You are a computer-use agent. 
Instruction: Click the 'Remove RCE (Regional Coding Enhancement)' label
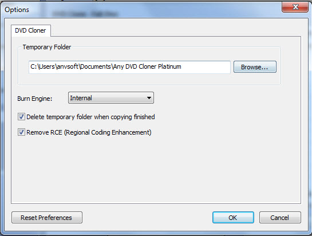[89, 132]
